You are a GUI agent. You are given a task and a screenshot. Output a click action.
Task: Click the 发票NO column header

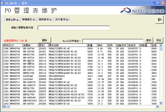(x=30, y=46)
